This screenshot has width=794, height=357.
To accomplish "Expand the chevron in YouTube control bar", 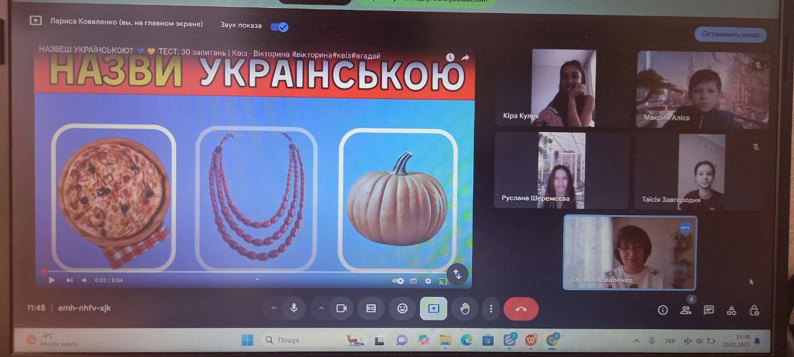I will pos(257,279).
